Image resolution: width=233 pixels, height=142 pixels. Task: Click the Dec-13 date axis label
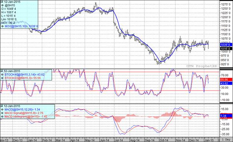coord(18,140)
